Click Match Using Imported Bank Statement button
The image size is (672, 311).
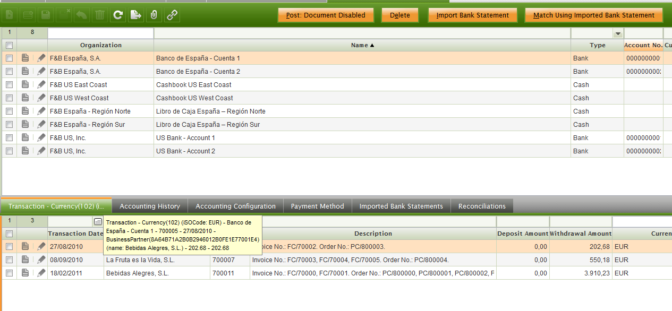[x=594, y=15]
